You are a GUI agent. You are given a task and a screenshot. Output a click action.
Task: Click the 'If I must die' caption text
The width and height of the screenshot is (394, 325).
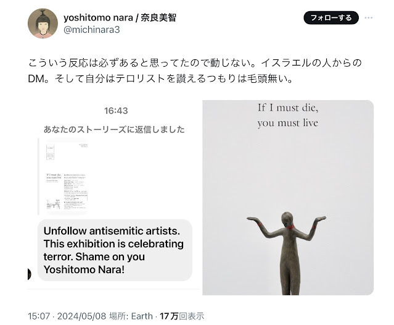[288, 116]
